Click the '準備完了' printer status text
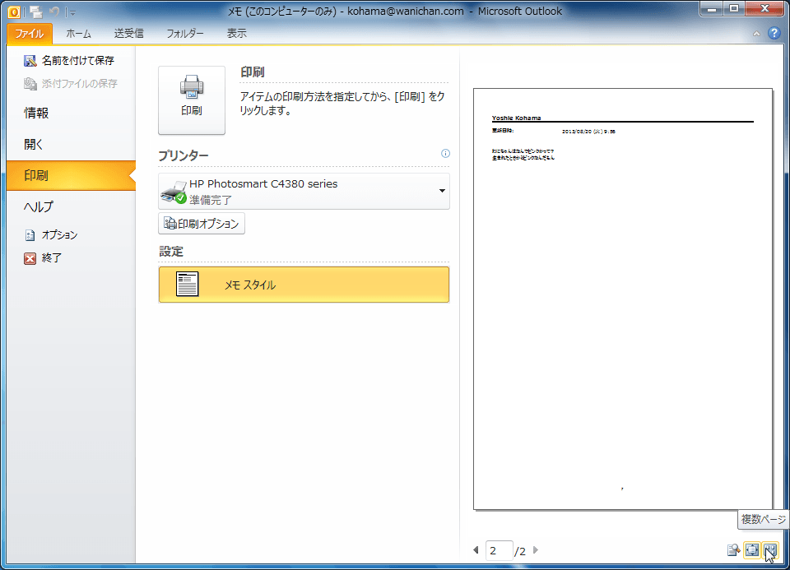This screenshot has width=790, height=570. [211, 200]
